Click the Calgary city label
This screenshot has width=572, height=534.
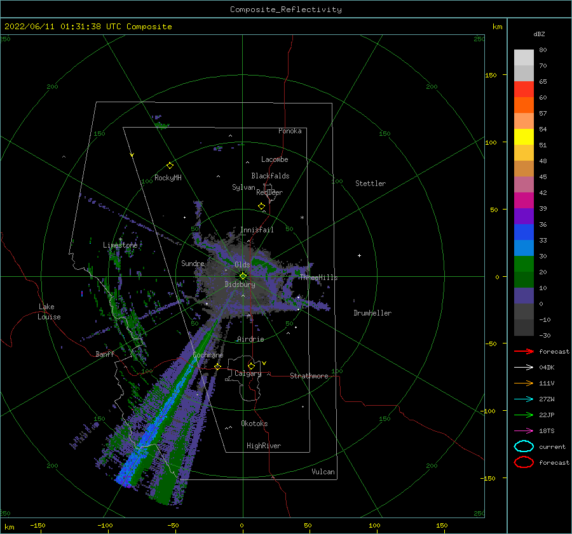click(x=248, y=373)
